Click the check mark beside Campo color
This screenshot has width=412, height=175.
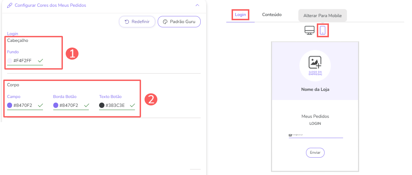point(40,105)
